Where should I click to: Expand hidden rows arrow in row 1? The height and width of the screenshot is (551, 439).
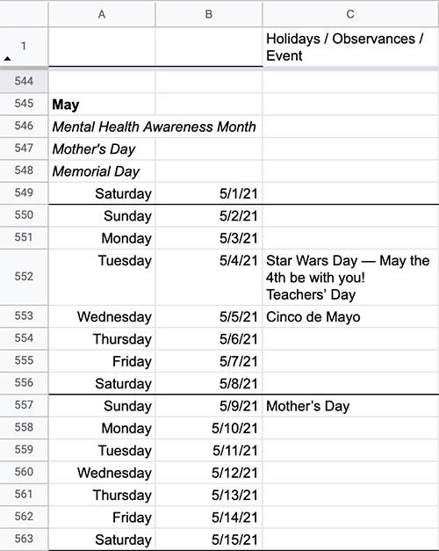[7, 59]
